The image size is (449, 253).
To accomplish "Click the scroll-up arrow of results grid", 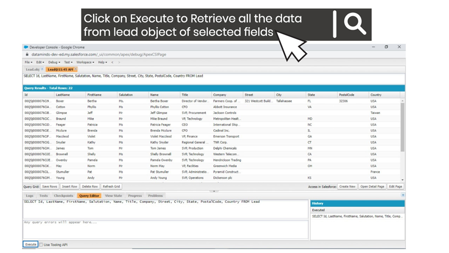I will (402, 101).
